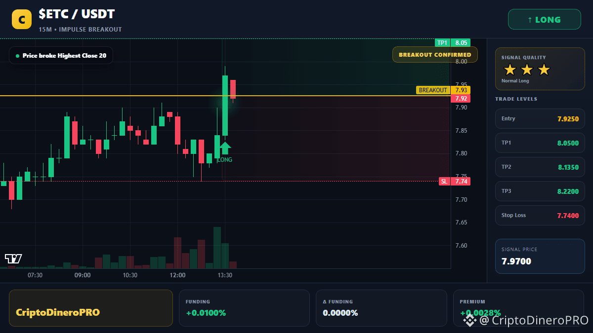Click the tallest green volume bar
Image resolution: width=593 pixels, height=333 pixels.
(217, 248)
